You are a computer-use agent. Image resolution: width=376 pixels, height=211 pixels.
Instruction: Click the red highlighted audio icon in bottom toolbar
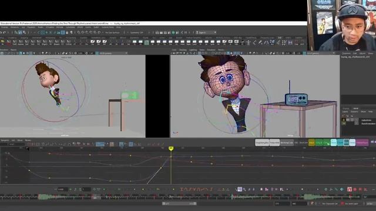pos(350,189)
